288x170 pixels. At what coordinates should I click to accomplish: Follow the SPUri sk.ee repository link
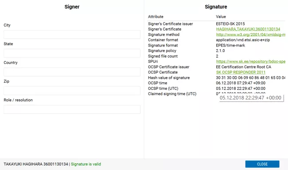click(x=251, y=62)
